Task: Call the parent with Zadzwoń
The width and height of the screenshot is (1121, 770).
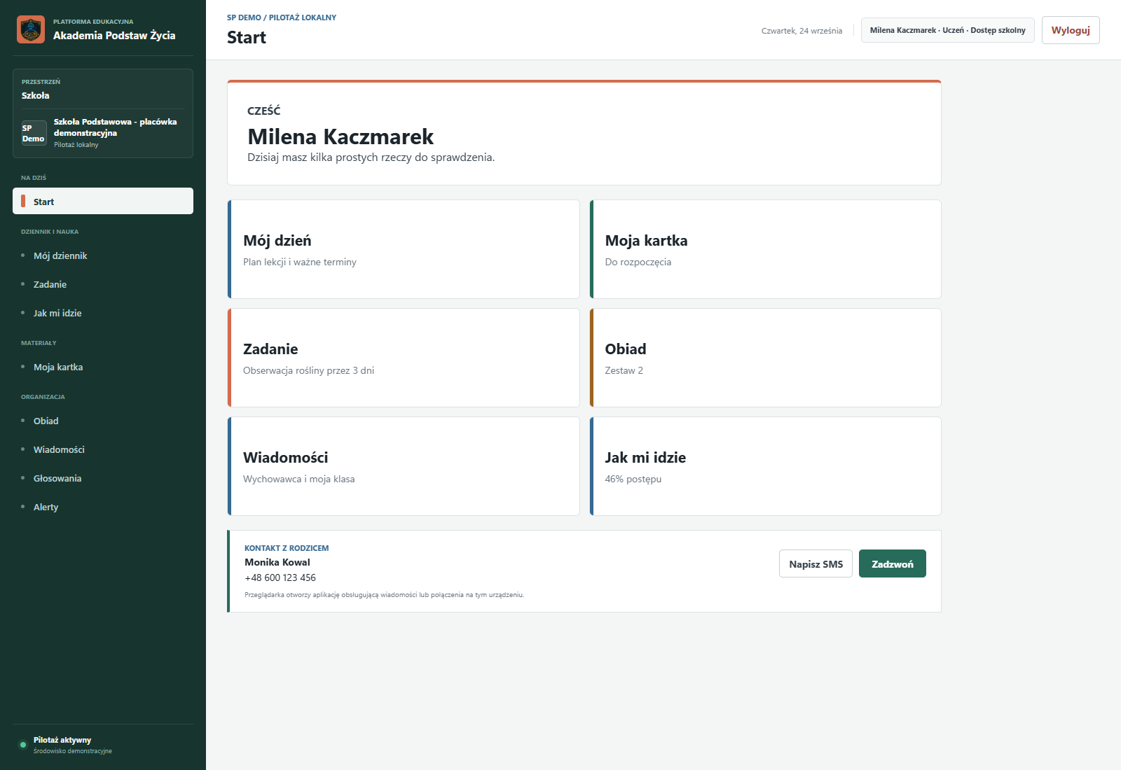Action: 893,563
